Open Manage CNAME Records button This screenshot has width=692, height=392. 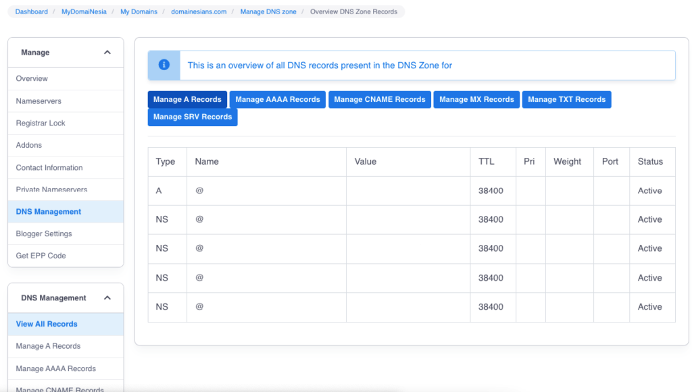(380, 100)
